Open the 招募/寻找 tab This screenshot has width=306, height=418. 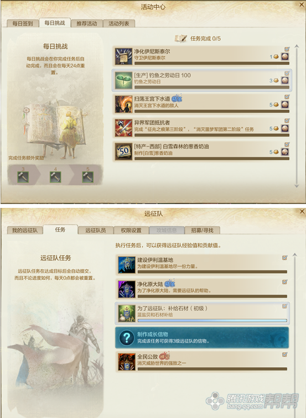pos(202,231)
